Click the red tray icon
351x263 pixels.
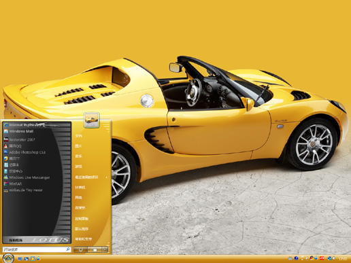pos(322,258)
